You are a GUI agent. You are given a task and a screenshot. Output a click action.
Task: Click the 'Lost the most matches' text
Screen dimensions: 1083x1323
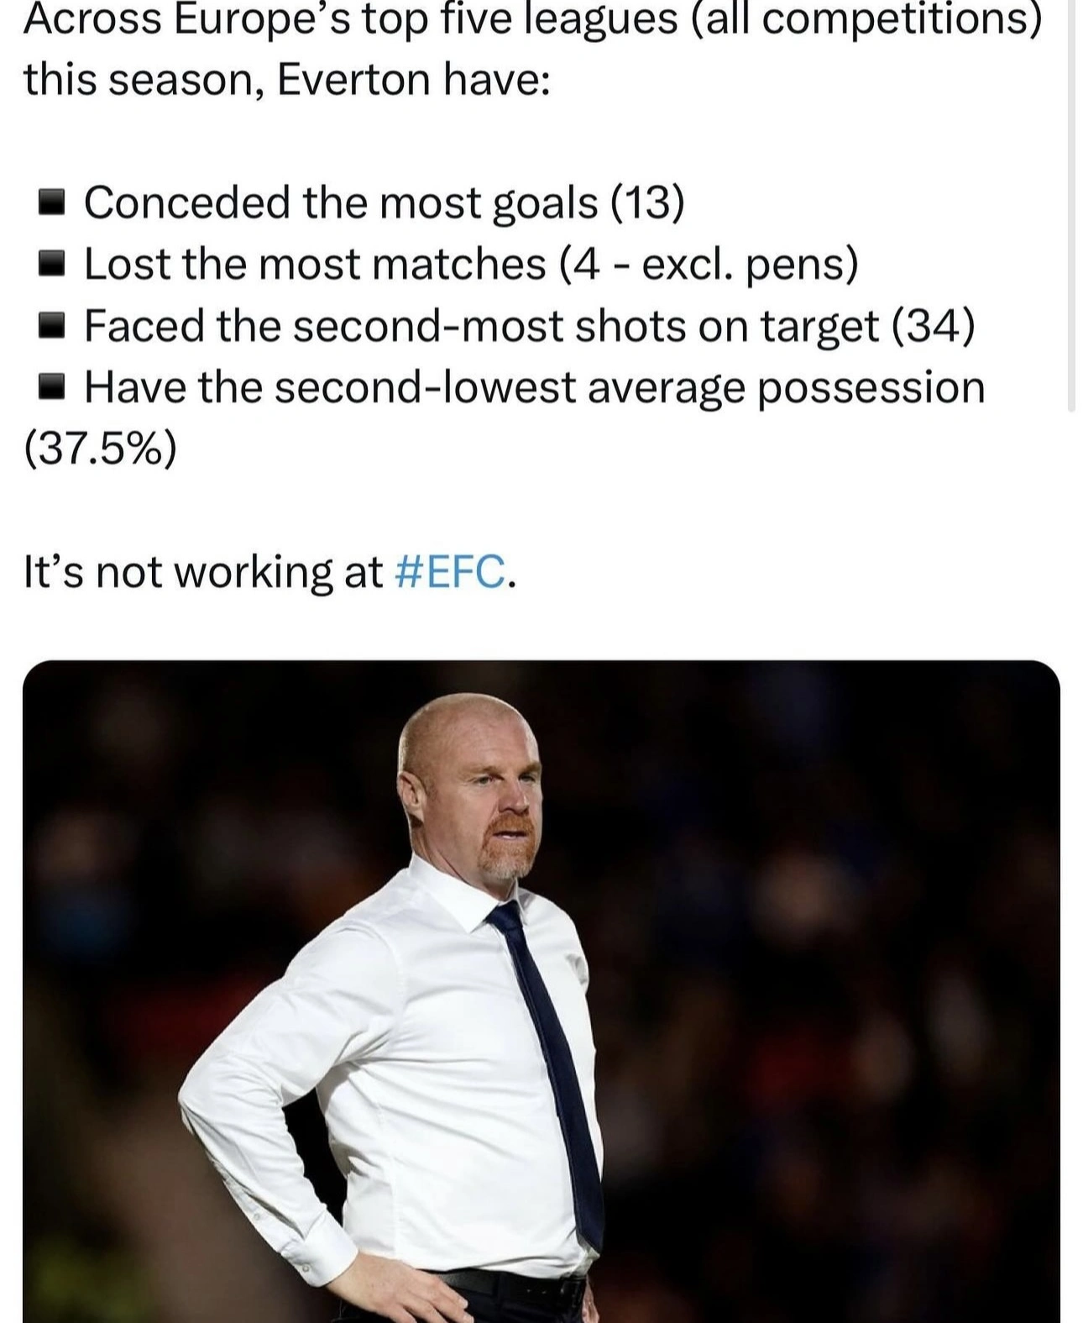pyautogui.click(x=315, y=265)
